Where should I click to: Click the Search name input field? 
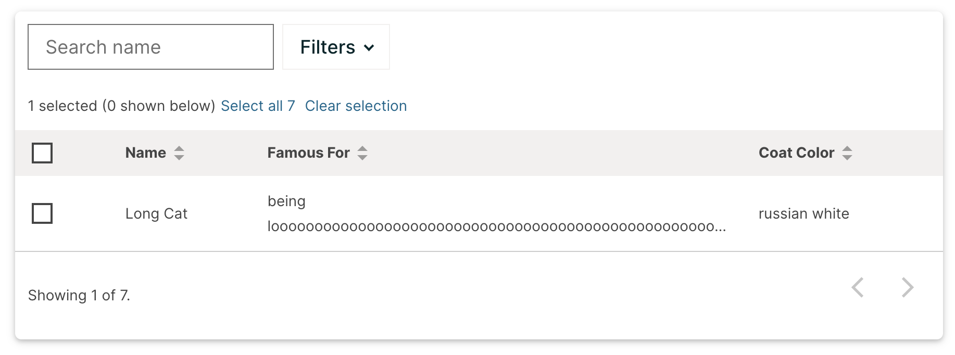pyautogui.click(x=150, y=47)
